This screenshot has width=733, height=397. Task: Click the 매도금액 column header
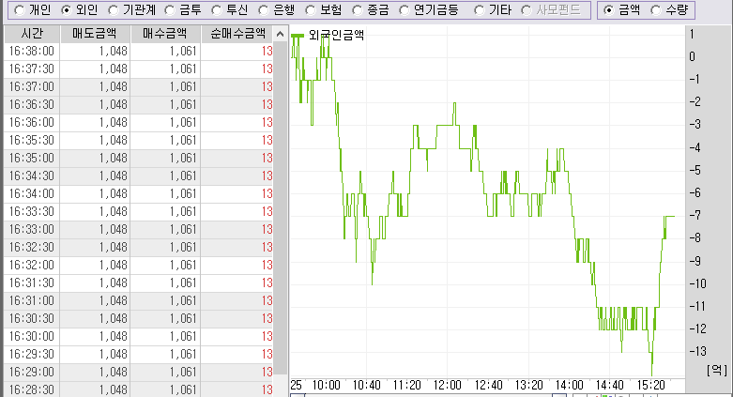[95, 34]
